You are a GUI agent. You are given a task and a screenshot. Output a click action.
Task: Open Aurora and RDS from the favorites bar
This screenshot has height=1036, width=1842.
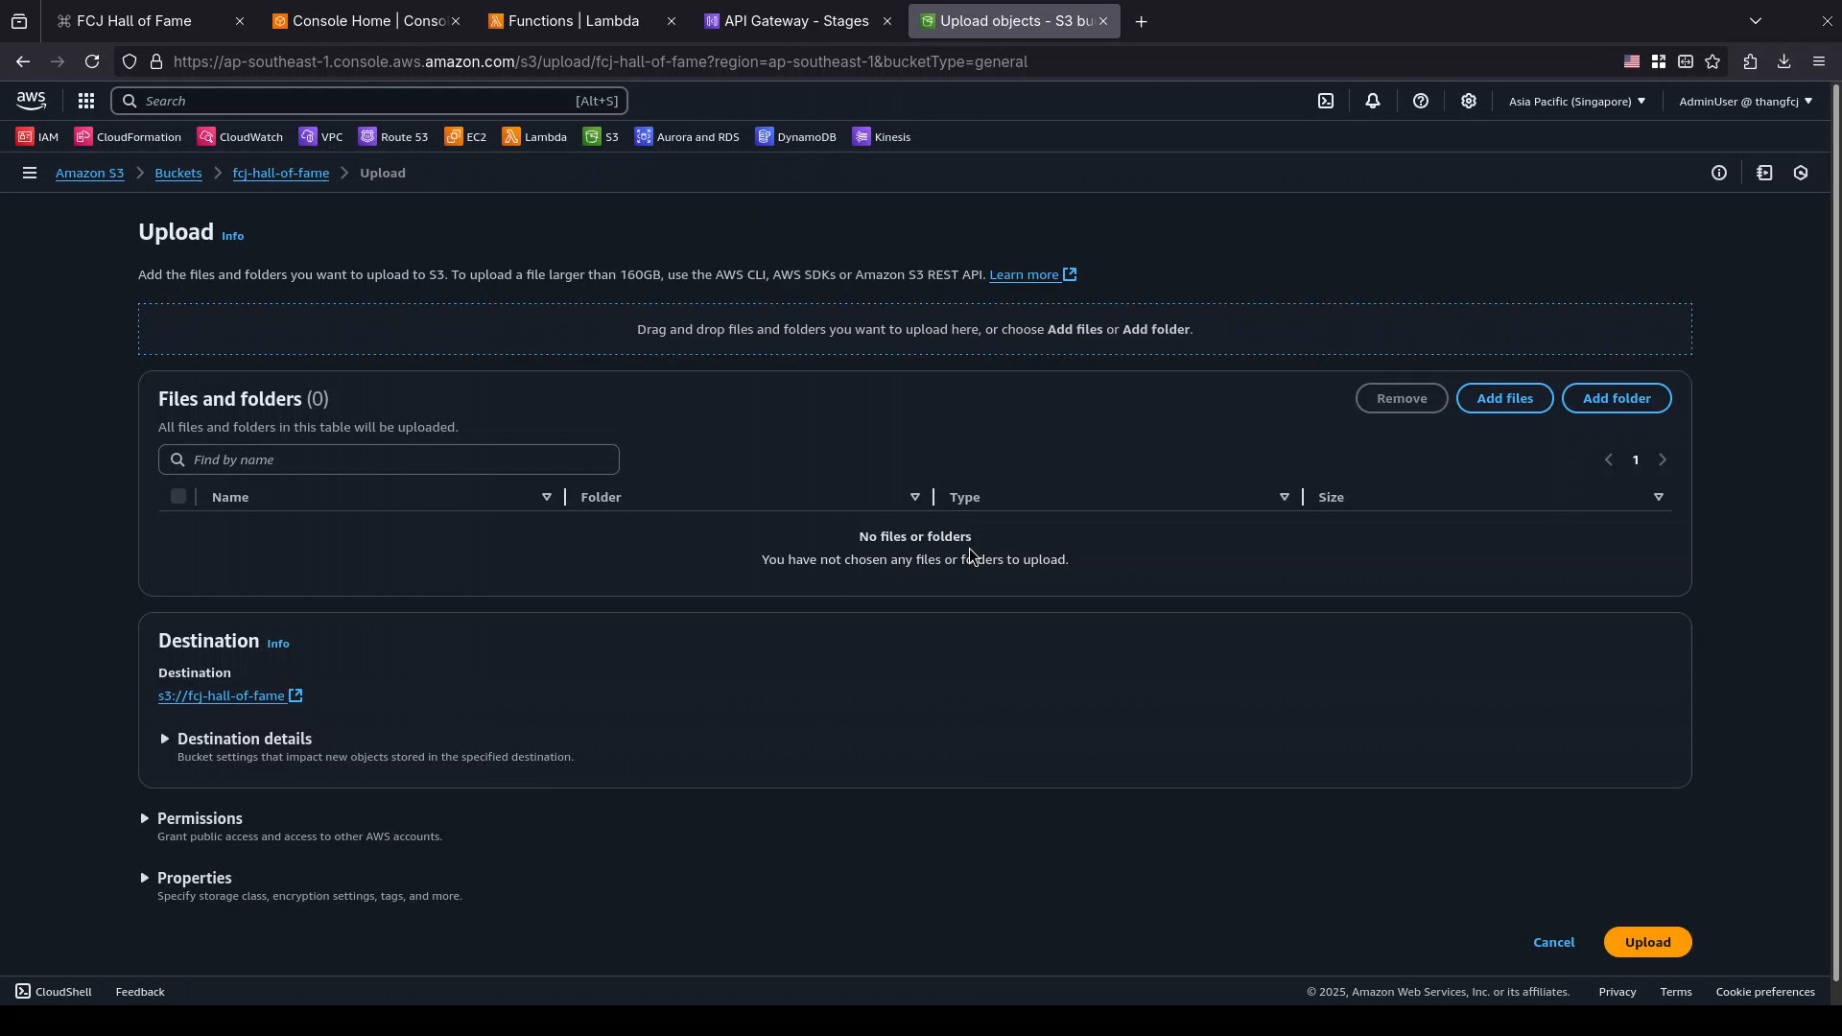687,137
